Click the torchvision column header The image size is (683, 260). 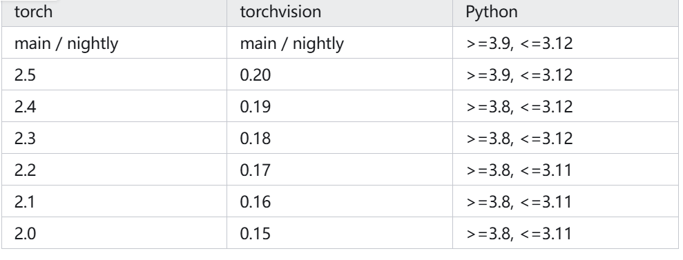[340, 12]
